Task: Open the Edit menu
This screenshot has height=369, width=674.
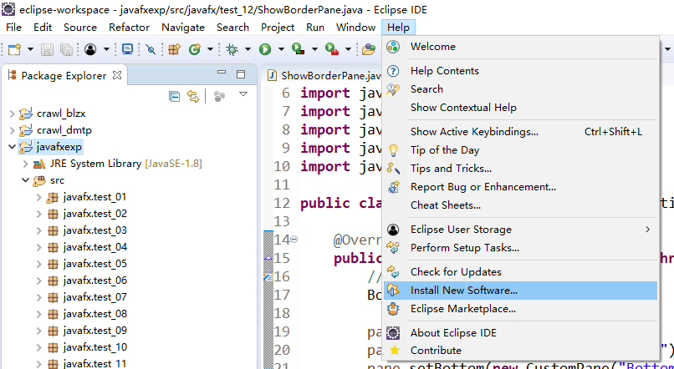Action: [43, 28]
